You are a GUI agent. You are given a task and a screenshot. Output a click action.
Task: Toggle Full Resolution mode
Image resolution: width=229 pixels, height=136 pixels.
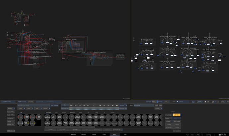[22, 102]
